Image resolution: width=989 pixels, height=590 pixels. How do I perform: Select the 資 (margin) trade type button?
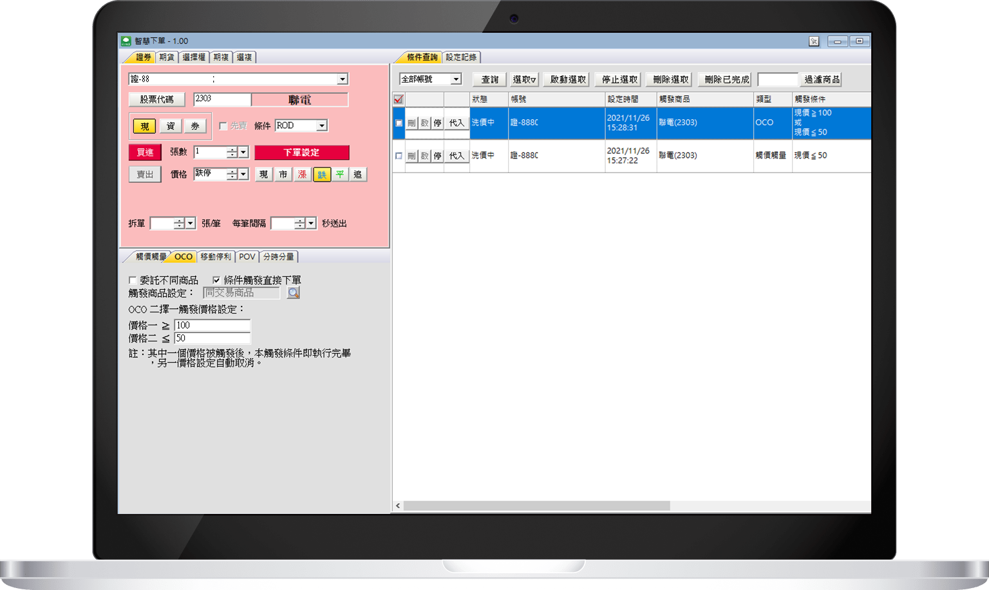(x=170, y=126)
